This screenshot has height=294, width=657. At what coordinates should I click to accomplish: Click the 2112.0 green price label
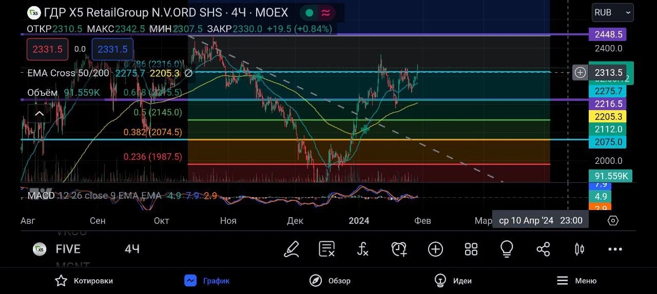click(608, 130)
